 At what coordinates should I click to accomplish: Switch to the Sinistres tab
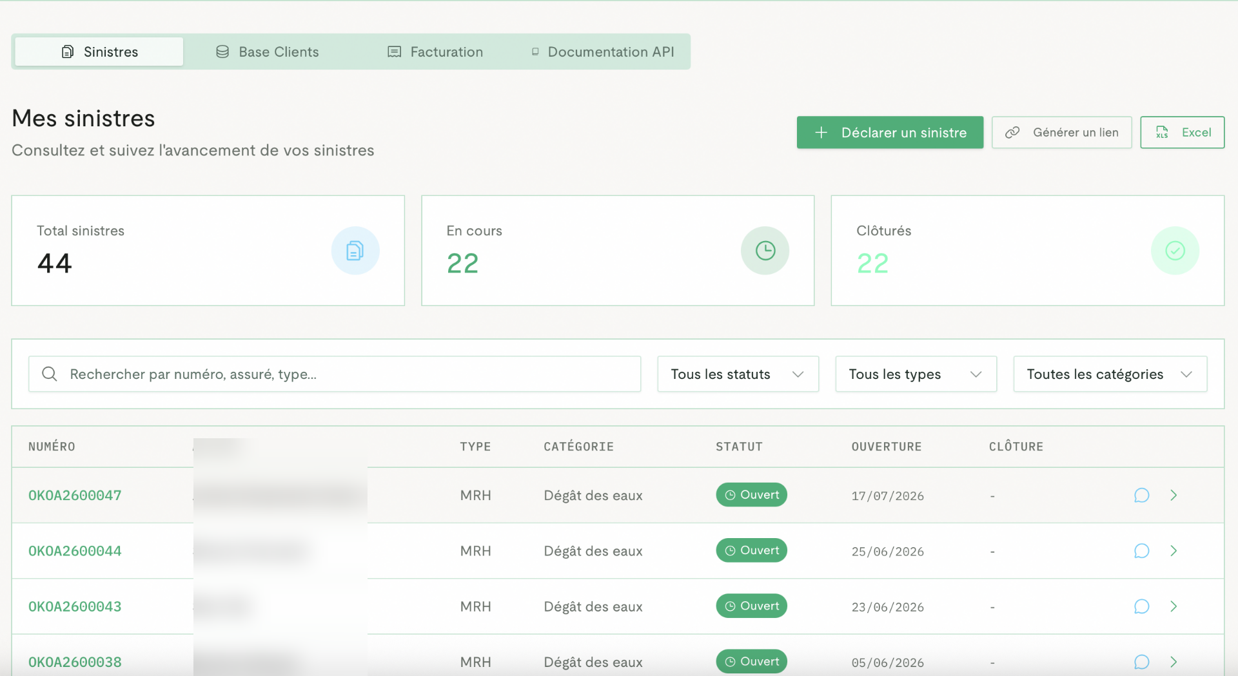(99, 52)
